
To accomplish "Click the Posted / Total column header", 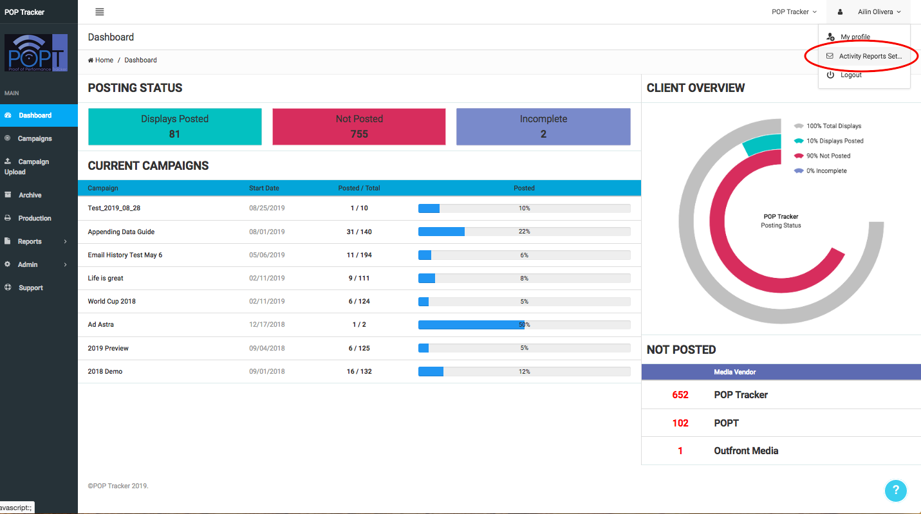I will [x=359, y=188].
